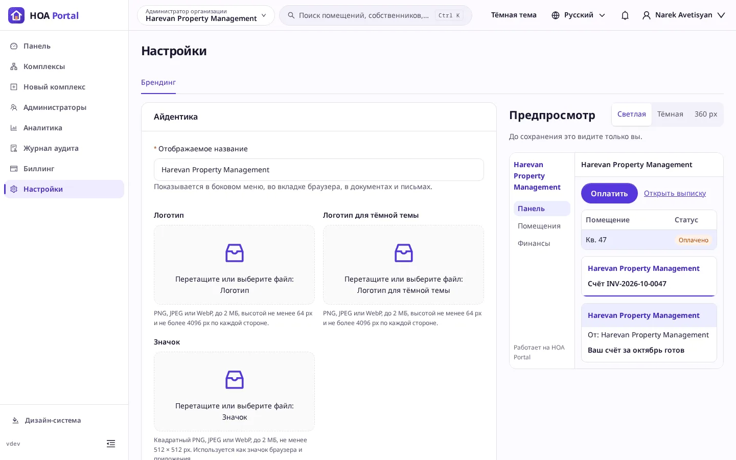Click the Оплатить button in preview

point(609,193)
